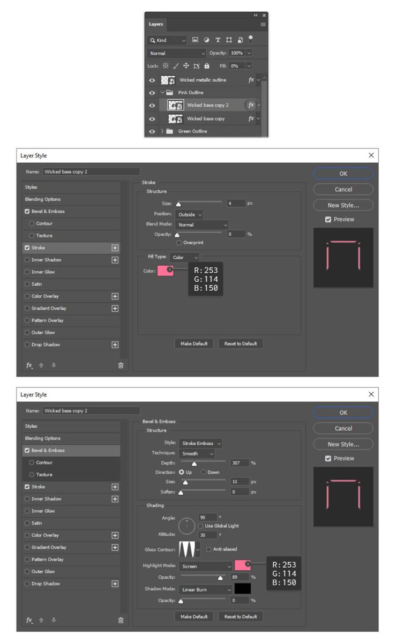This screenshot has width=396, height=643.
Task: Lock all with padlock icon
Action: click(207, 66)
